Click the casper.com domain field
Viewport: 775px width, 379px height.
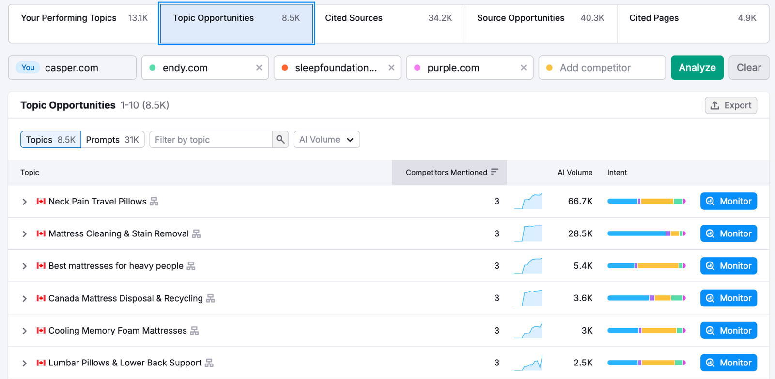(x=72, y=68)
